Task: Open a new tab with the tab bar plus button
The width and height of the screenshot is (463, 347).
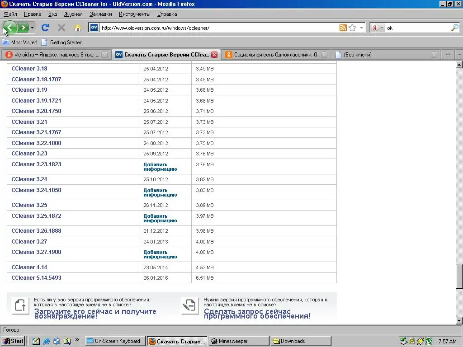Action: 448,55
